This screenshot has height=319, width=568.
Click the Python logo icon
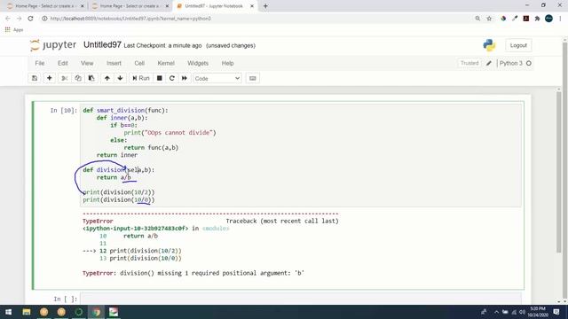coord(489,45)
